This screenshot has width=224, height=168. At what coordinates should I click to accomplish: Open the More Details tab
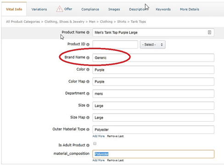190,9
